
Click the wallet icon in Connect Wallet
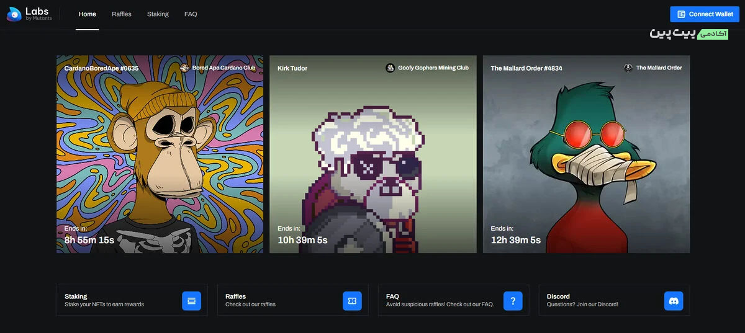tap(682, 14)
